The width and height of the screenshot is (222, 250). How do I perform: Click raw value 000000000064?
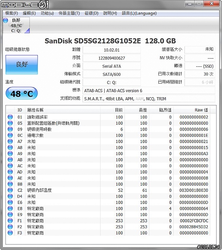click(194, 208)
